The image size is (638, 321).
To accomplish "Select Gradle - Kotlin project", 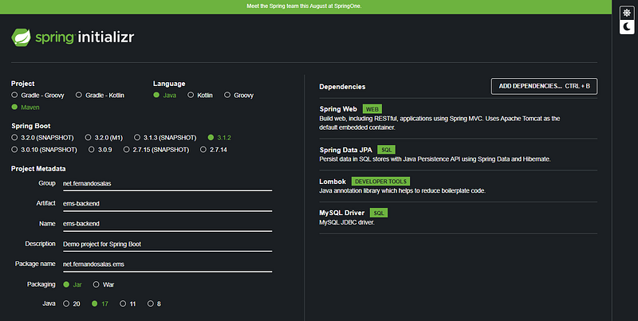I will tap(100, 95).
